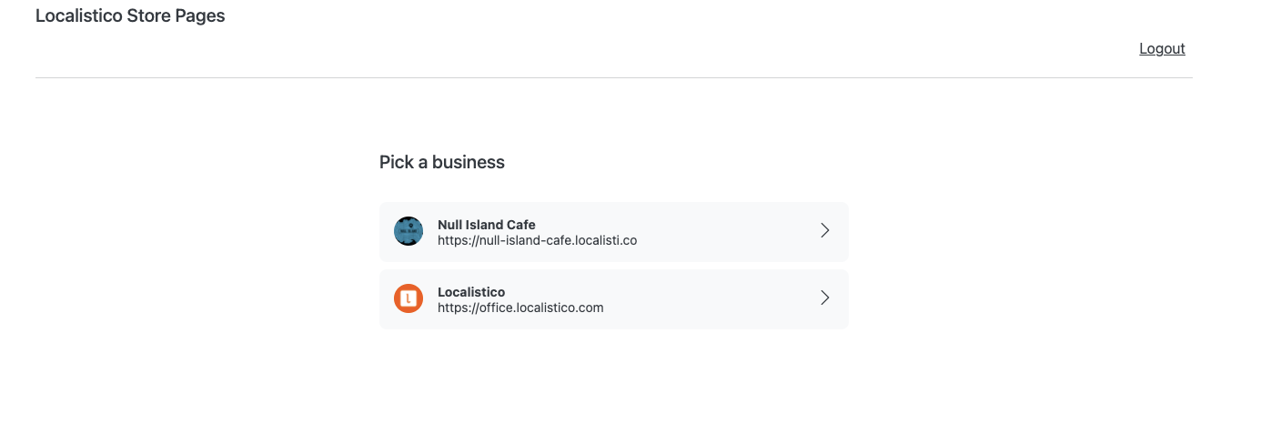The width and height of the screenshot is (1281, 434).
Task: Choose the Localistico business card row
Action: tap(614, 299)
